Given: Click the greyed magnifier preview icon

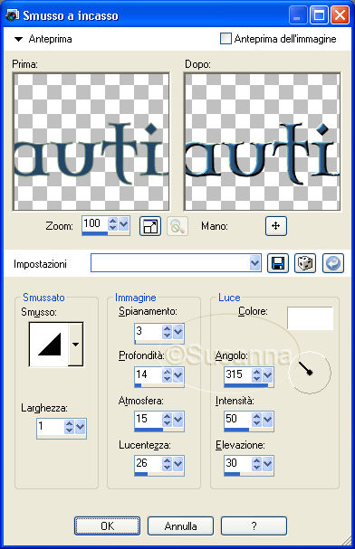Looking at the screenshot, I should click(x=177, y=226).
